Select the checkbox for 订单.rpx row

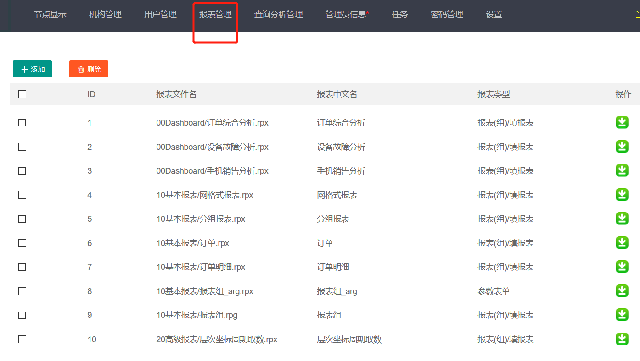(x=22, y=243)
